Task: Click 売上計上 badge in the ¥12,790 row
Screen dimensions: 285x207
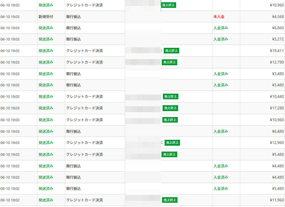Action: click(x=169, y=62)
